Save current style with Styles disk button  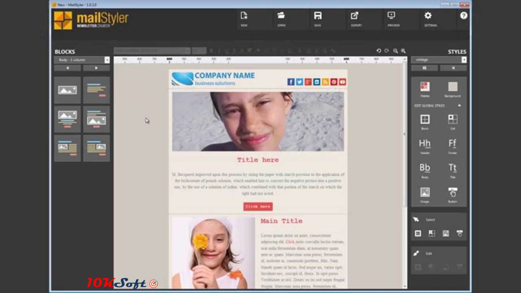click(425, 68)
